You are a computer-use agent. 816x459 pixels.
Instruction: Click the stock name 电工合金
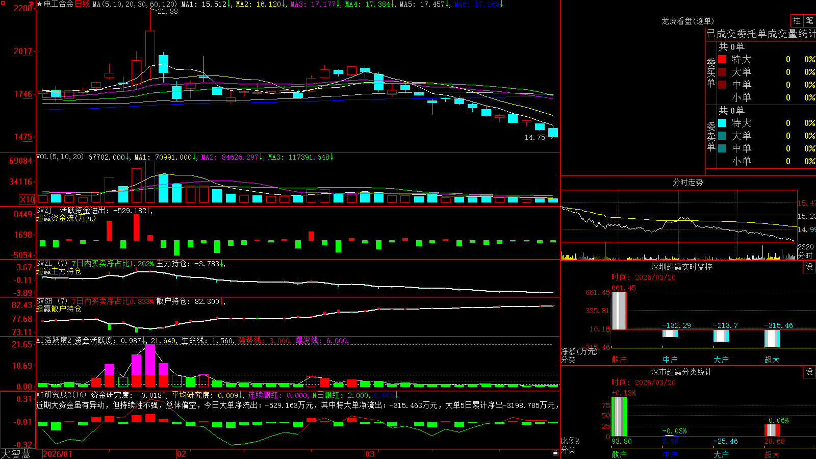[x=59, y=4]
